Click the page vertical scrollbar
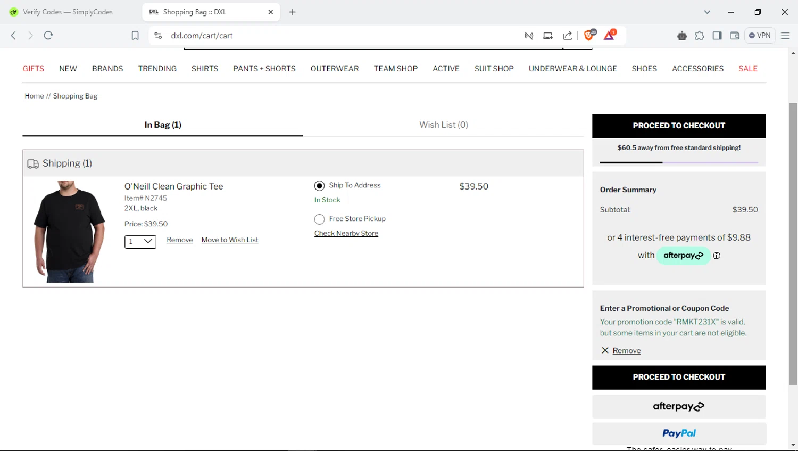The image size is (798, 451). pyautogui.click(x=793, y=244)
